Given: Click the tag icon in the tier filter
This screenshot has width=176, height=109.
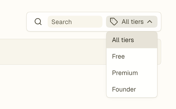Looking at the screenshot, I should pyautogui.click(x=114, y=22).
